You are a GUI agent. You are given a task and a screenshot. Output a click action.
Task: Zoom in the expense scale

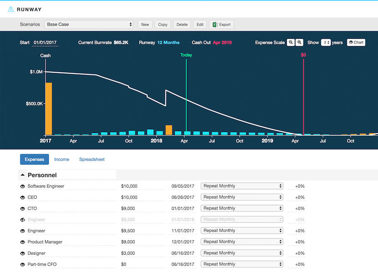300,42
